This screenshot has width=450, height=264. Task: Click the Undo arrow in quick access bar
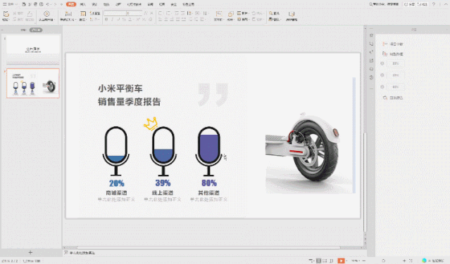point(48,4)
